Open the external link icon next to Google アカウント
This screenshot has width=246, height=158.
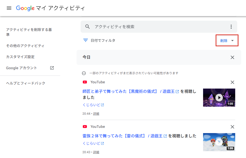pos(52,68)
